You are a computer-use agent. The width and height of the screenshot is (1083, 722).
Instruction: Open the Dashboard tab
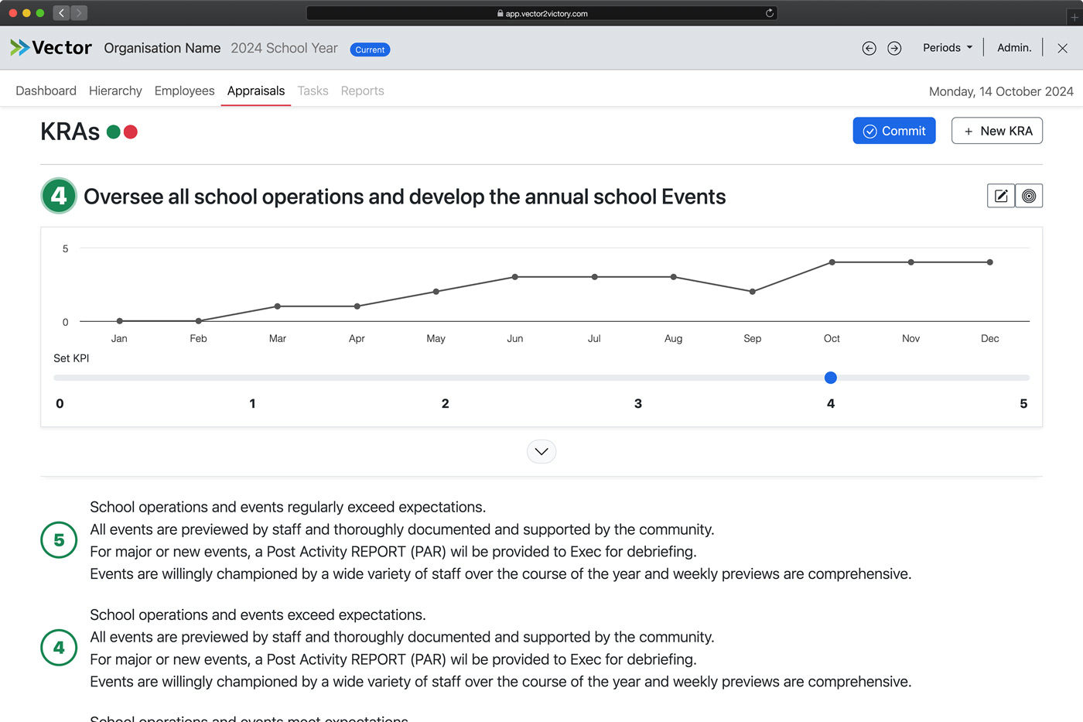(x=46, y=91)
